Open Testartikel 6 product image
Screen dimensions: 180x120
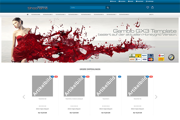[106, 86]
